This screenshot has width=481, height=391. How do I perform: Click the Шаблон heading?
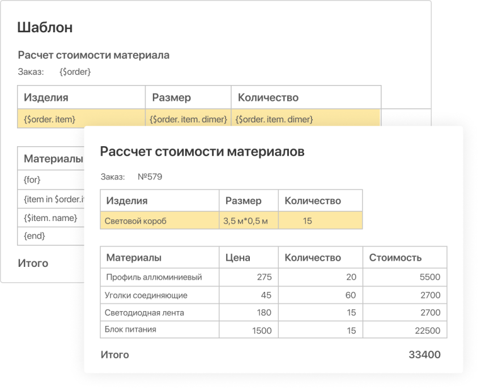[45, 28]
